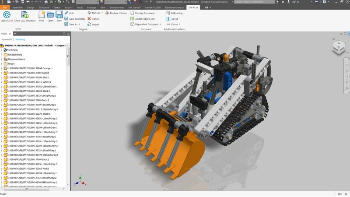Expand the Origin folder
This screenshot has width=350, height=197.
pyautogui.click(x=2, y=63)
